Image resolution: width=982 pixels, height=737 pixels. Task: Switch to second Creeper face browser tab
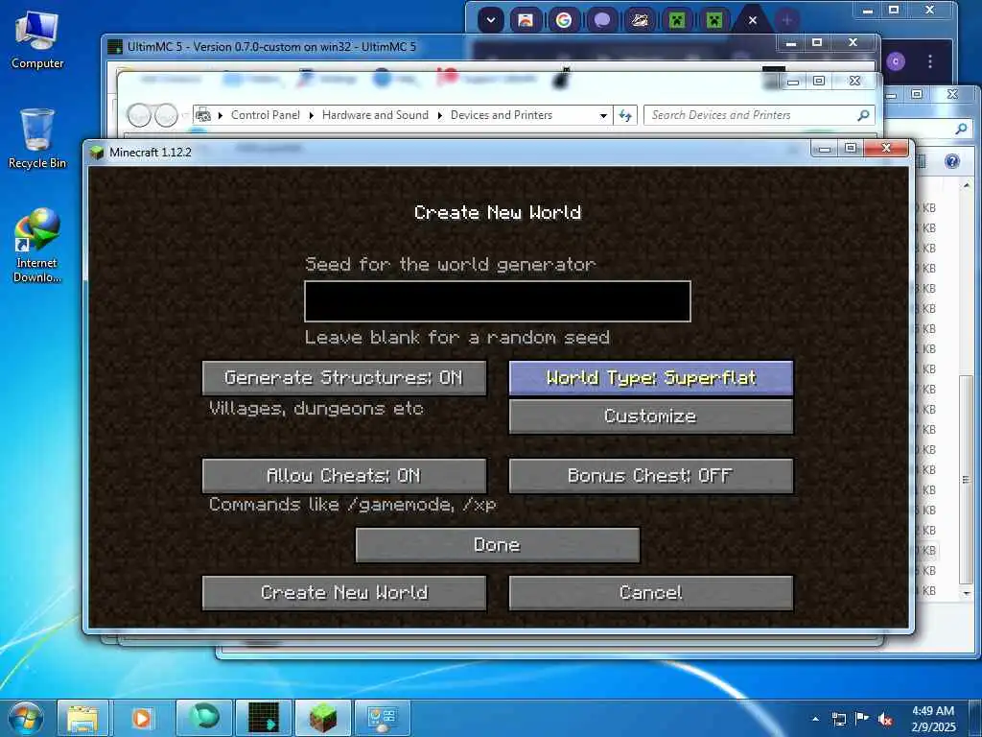tap(713, 20)
